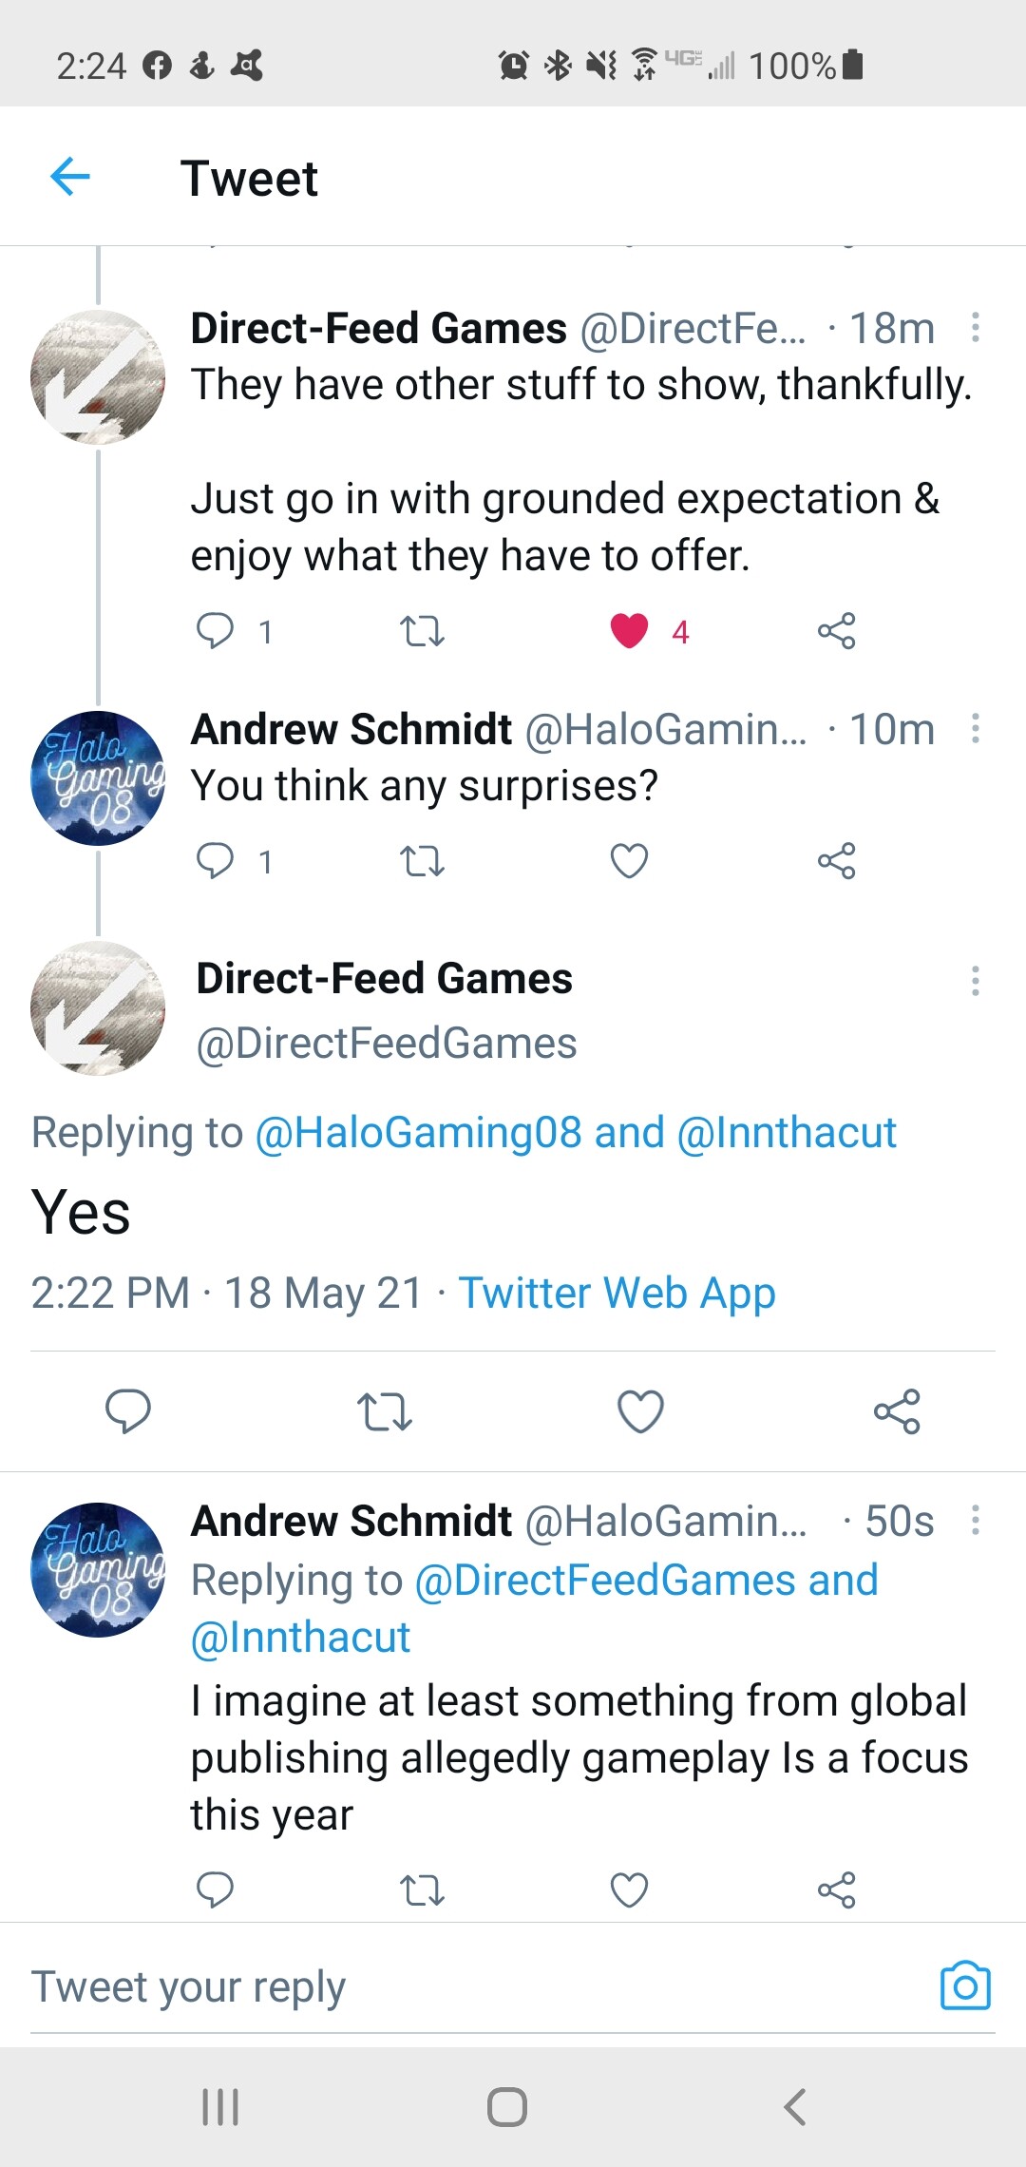Reply to the main "Yes" tweet
The image size is (1026, 2167).
(128, 1411)
